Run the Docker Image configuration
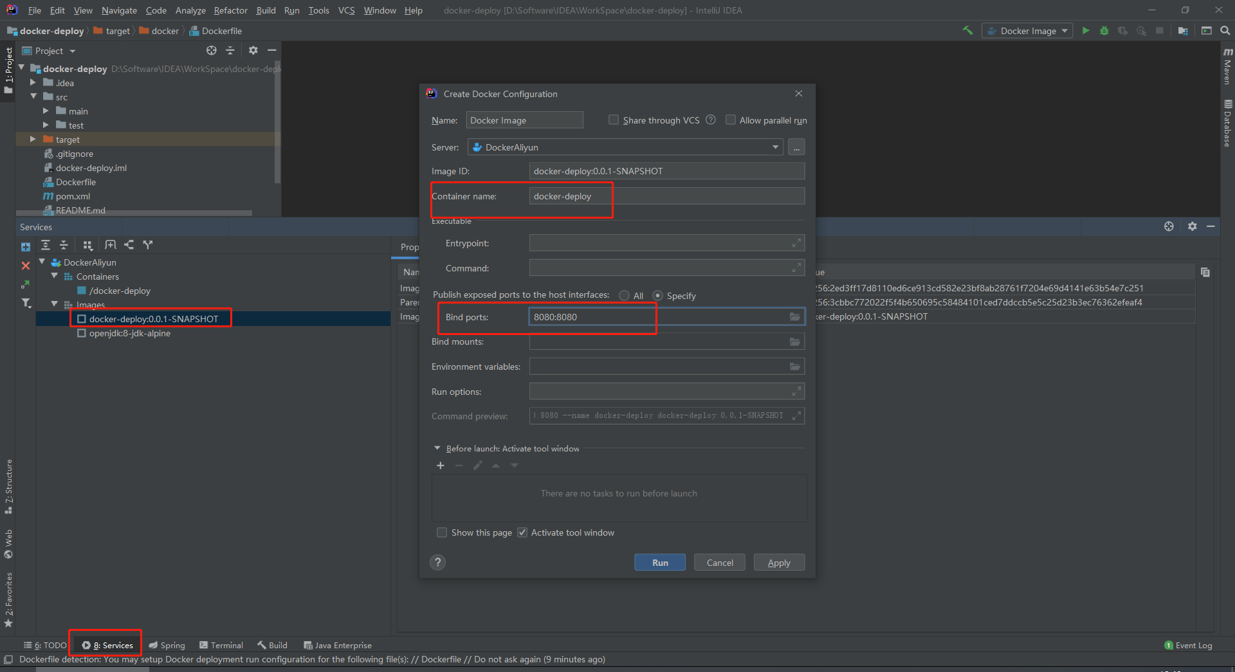 pos(1086,30)
